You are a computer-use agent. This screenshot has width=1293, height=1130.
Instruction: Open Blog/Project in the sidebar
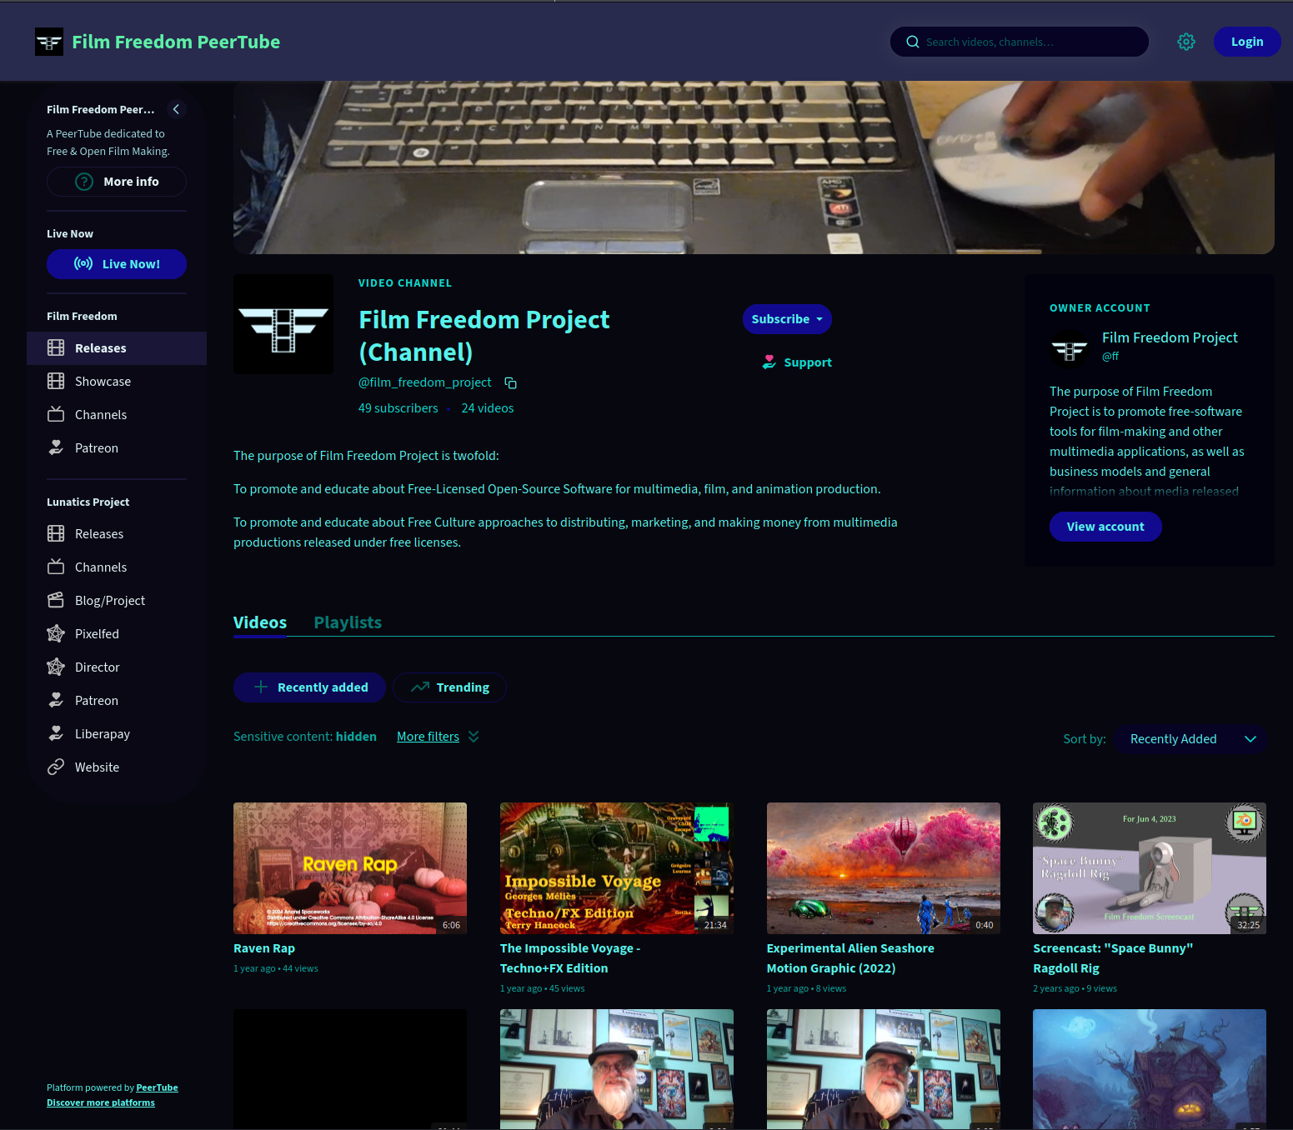[109, 601]
